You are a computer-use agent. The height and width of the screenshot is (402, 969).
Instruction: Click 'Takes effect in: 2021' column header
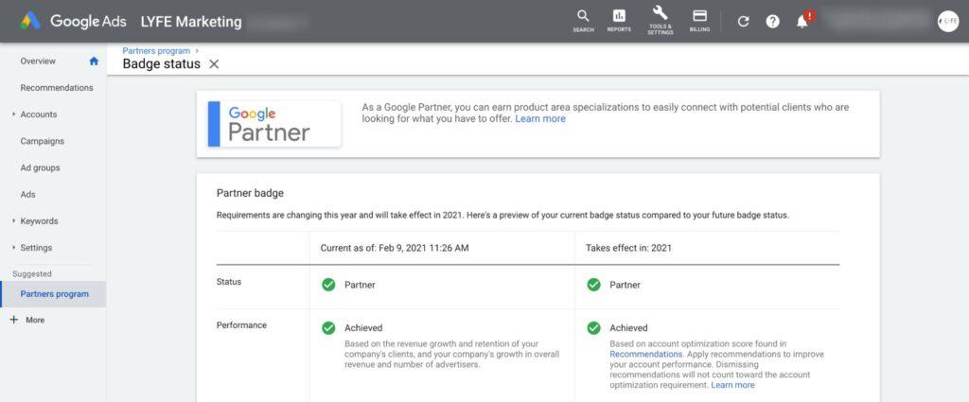(628, 248)
